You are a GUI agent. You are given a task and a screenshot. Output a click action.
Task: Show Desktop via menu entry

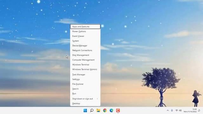(x=85, y=104)
